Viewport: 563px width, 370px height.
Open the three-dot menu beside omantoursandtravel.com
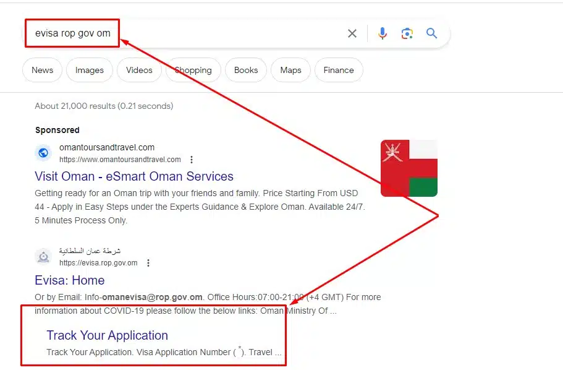point(192,159)
